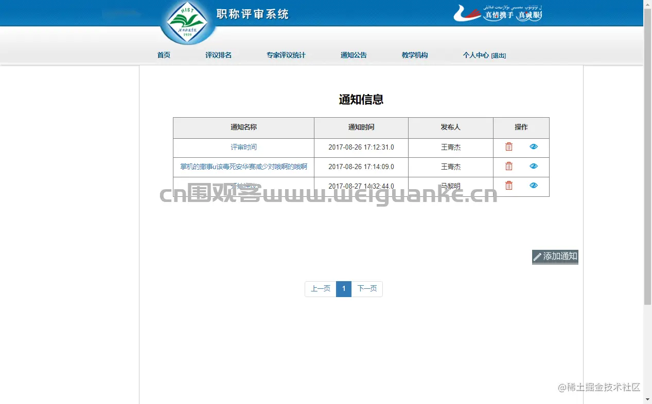View the notice published by 马黎明
The width and height of the screenshot is (652, 404).
pyautogui.click(x=534, y=186)
